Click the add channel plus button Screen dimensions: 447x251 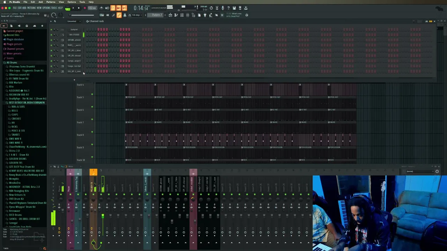tap(74, 80)
